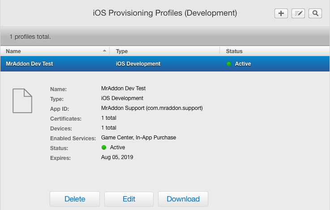Viewport: 330px width, 210px height.
Task: Click the plus icon to add profile
Action: click(281, 13)
